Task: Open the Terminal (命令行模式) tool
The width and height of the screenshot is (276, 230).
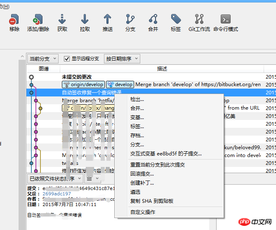Action: pos(226,23)
